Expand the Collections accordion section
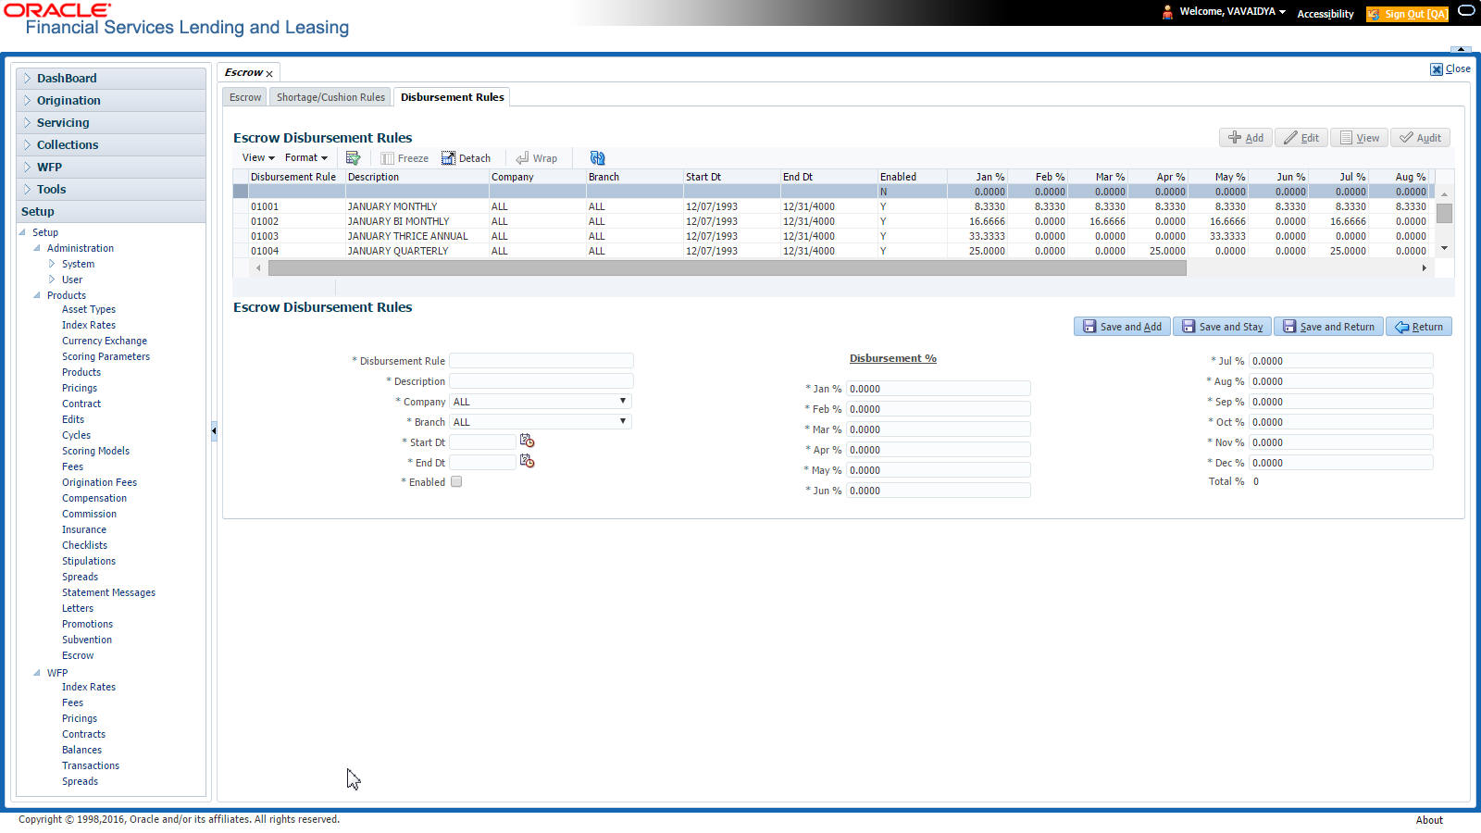1481x833 pixels. tap(111, 145)
